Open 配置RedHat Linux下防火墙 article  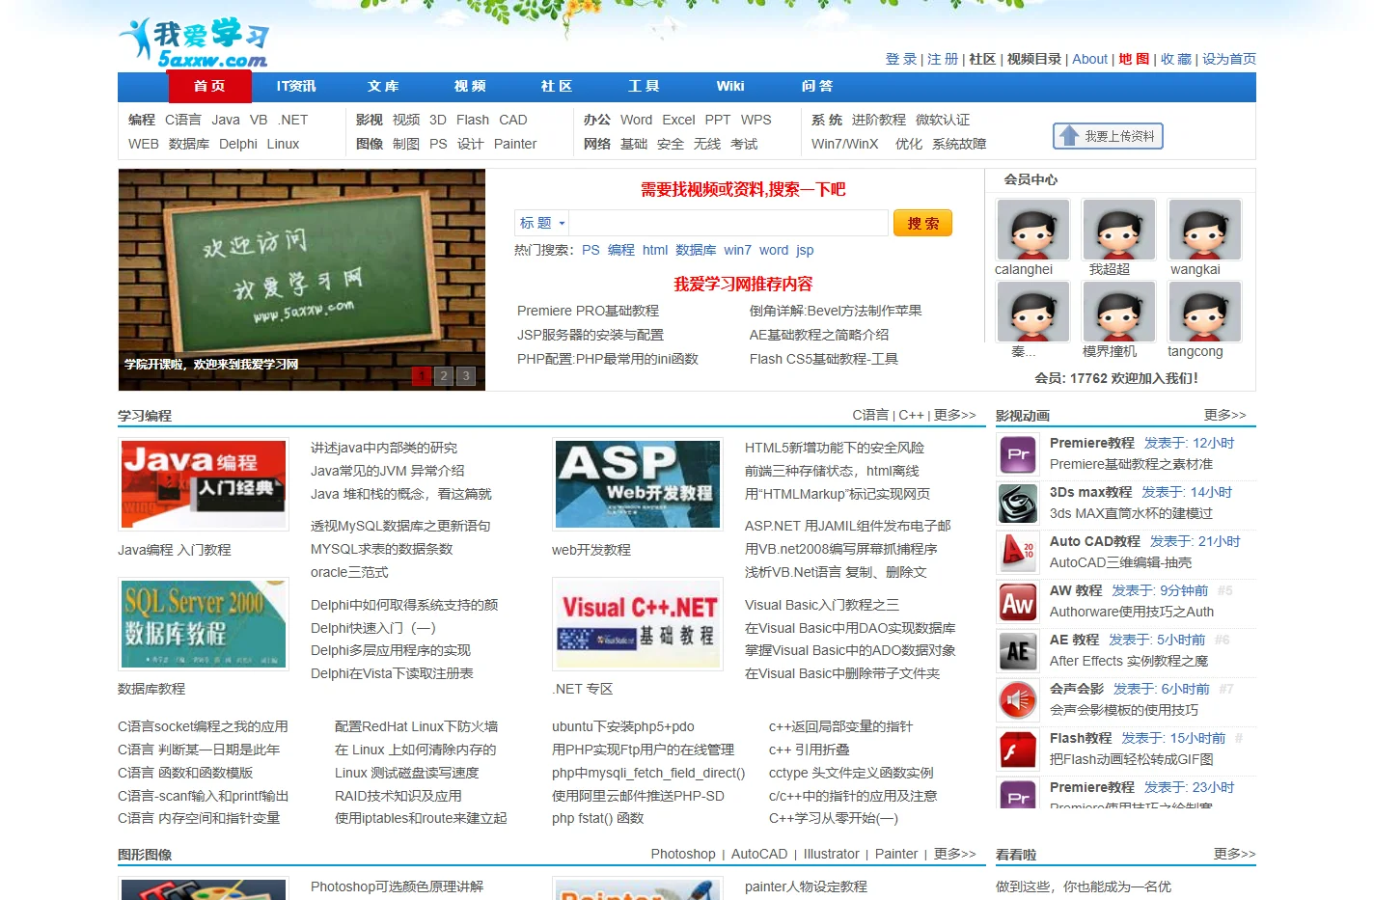417,726
